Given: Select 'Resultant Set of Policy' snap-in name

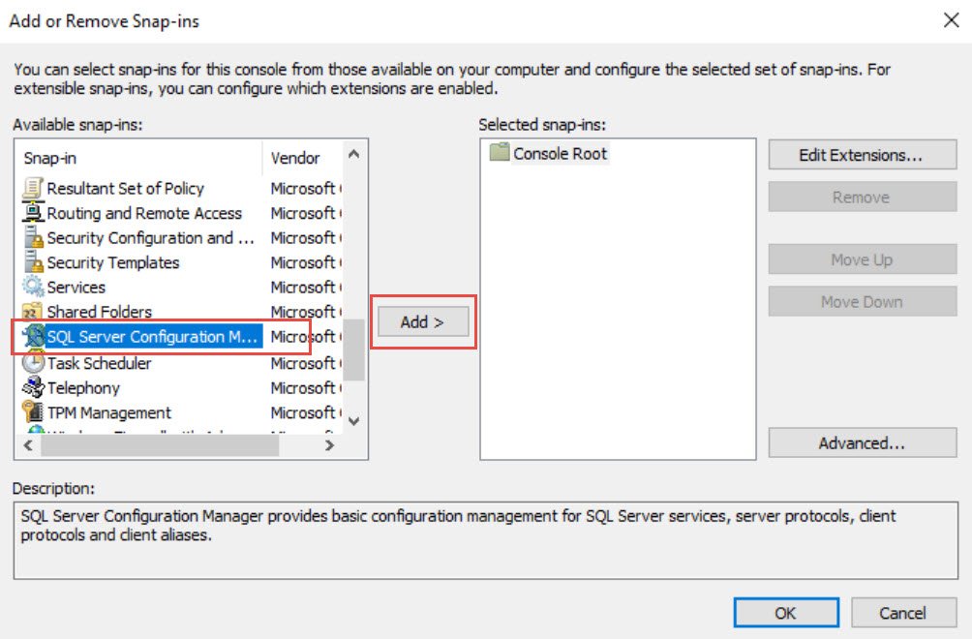Looking at the screenshot, I should (x=125, y=188).
